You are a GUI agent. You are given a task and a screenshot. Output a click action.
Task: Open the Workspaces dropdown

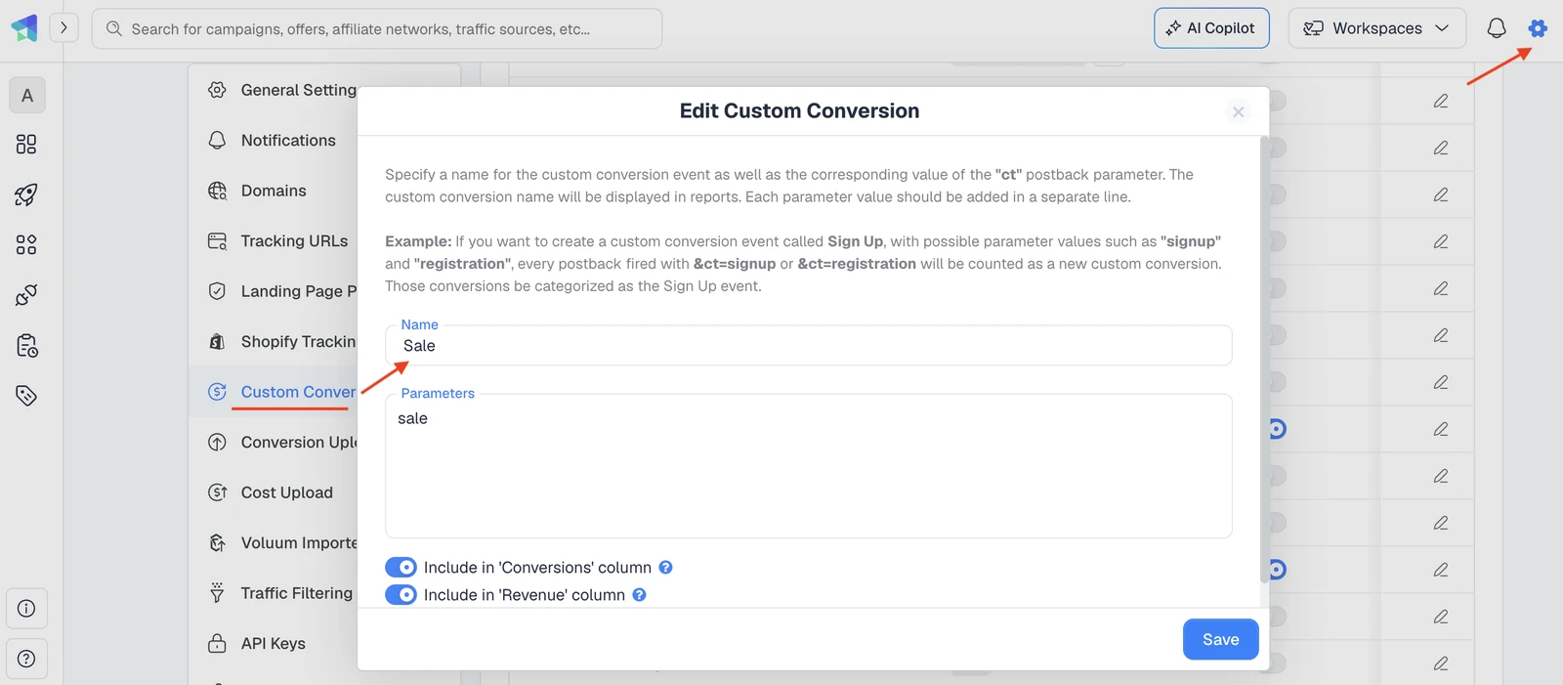[x=1377, y=28]
